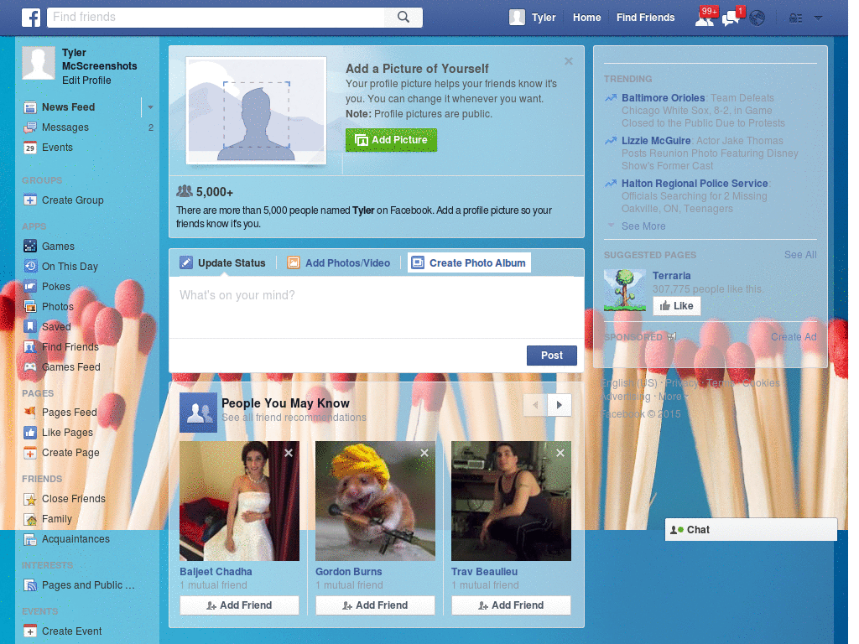Image resolution: width=859 pixels, height=644 pixels.
Task: Open Family friends list
Action: pyautogui.click(x=57, y=518)
